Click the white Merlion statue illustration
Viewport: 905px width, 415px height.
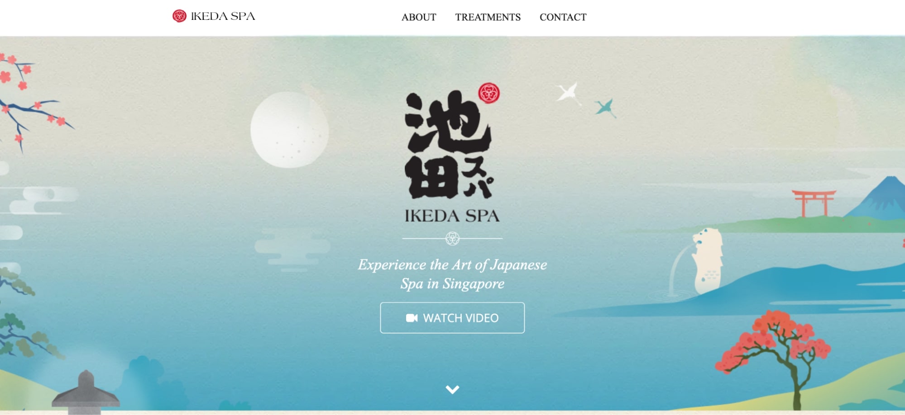(x=707, y=260)
